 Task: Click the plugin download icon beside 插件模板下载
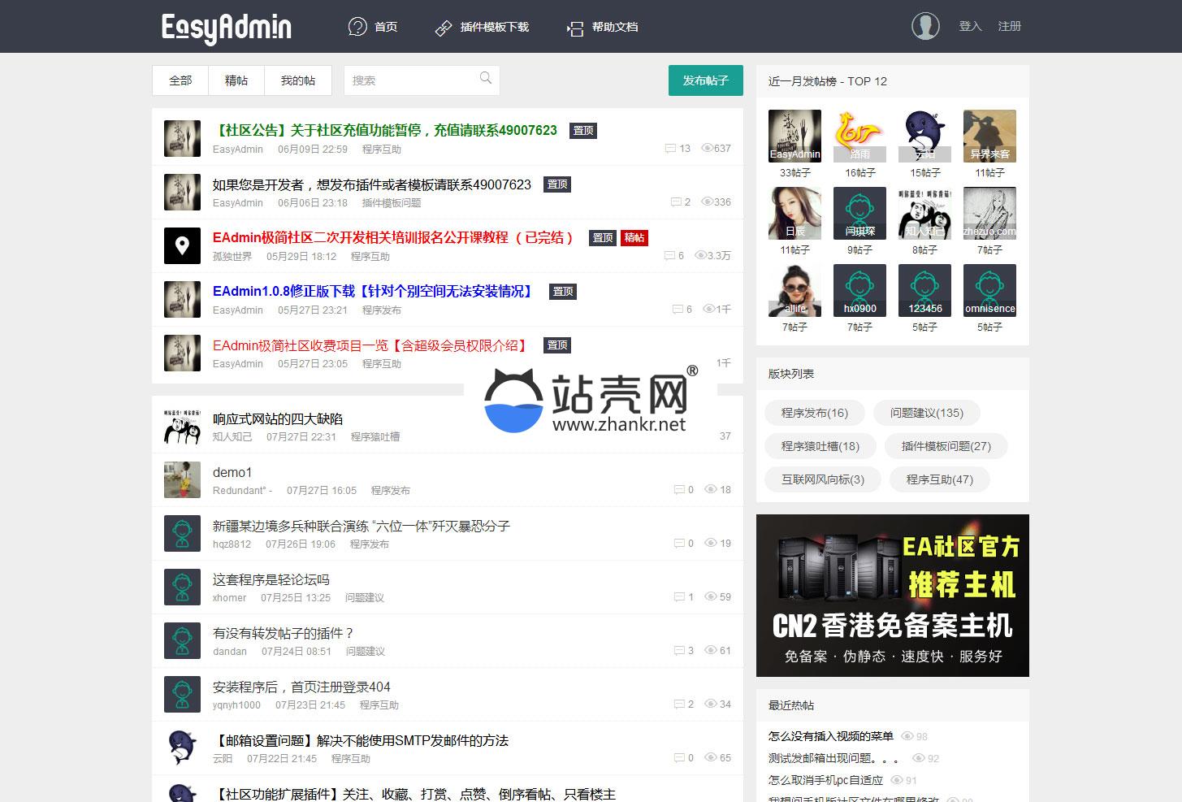point(444,28)
